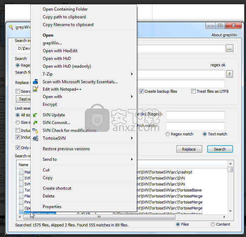Select Encrypt menu entry
The image size is (246, 237).
click(50, 104)
